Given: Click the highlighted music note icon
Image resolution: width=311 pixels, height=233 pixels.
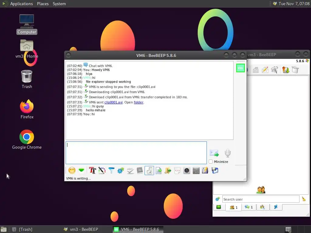Looking at the screenshot, I should [149, 171].
